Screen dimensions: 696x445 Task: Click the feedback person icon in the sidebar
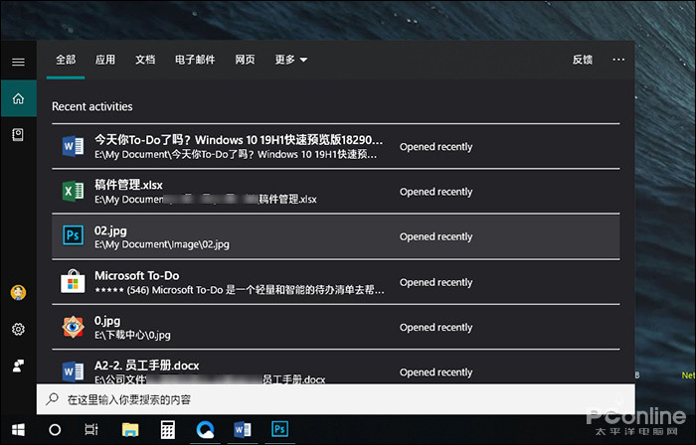click(x=18, y=366)
